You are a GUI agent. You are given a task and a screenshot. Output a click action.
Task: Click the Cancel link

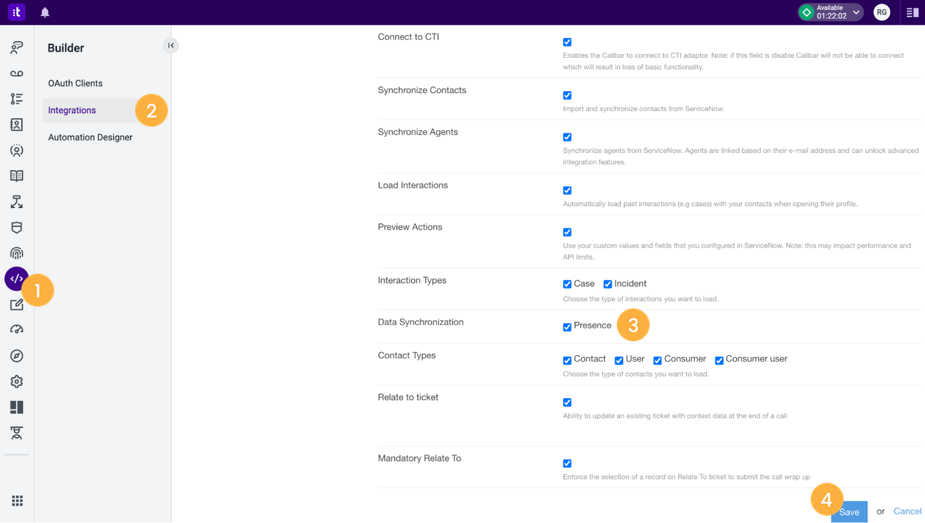click(908, 511)
